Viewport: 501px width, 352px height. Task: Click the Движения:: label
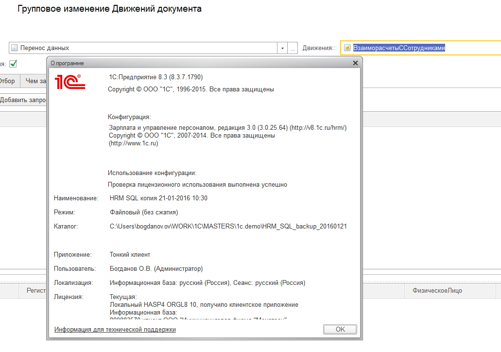coord(319,48)
